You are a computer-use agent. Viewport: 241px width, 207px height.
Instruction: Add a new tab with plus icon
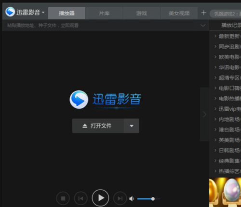pyautogui.click(x=204, y=13)
